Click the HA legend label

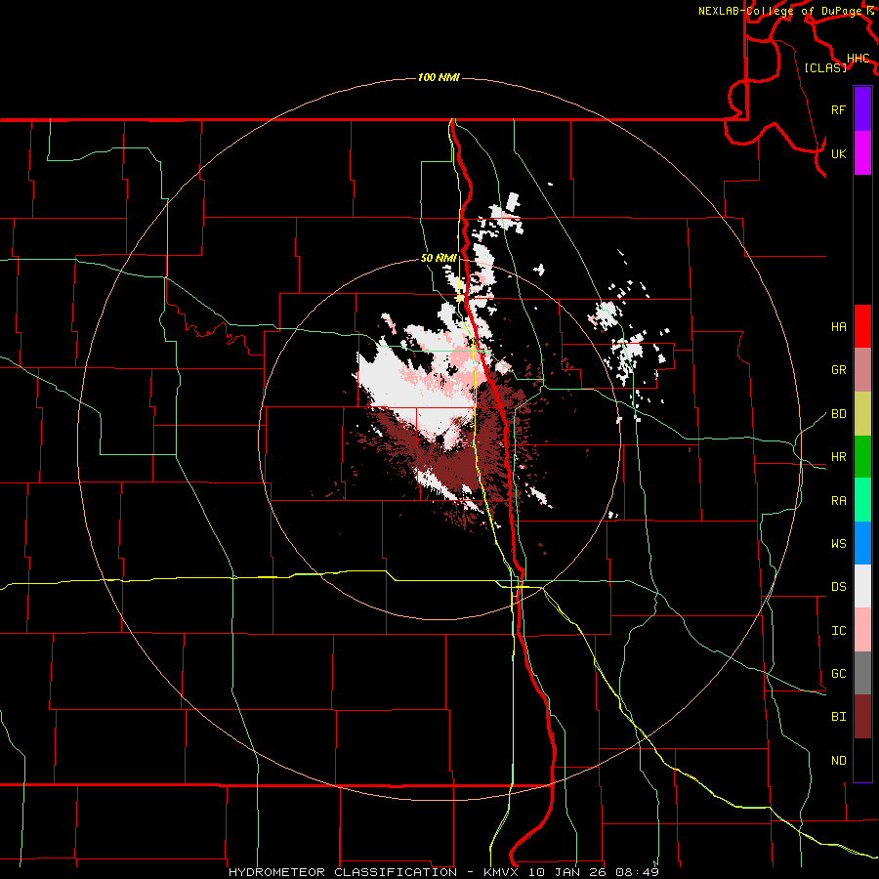click(838, 326)
